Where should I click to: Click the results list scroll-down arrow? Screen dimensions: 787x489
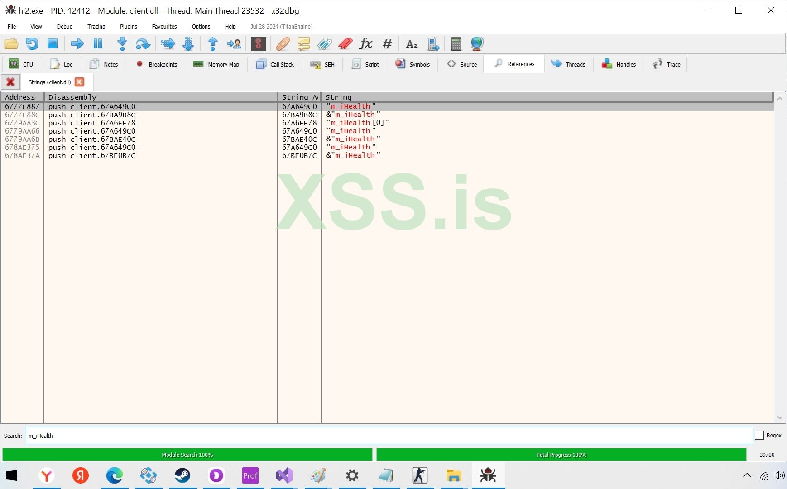[780, 417]
